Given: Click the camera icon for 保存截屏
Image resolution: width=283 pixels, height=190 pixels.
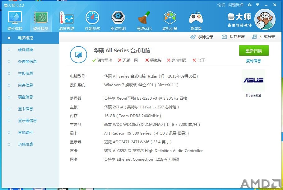Looking at the screenshot, I should [224, 37].
